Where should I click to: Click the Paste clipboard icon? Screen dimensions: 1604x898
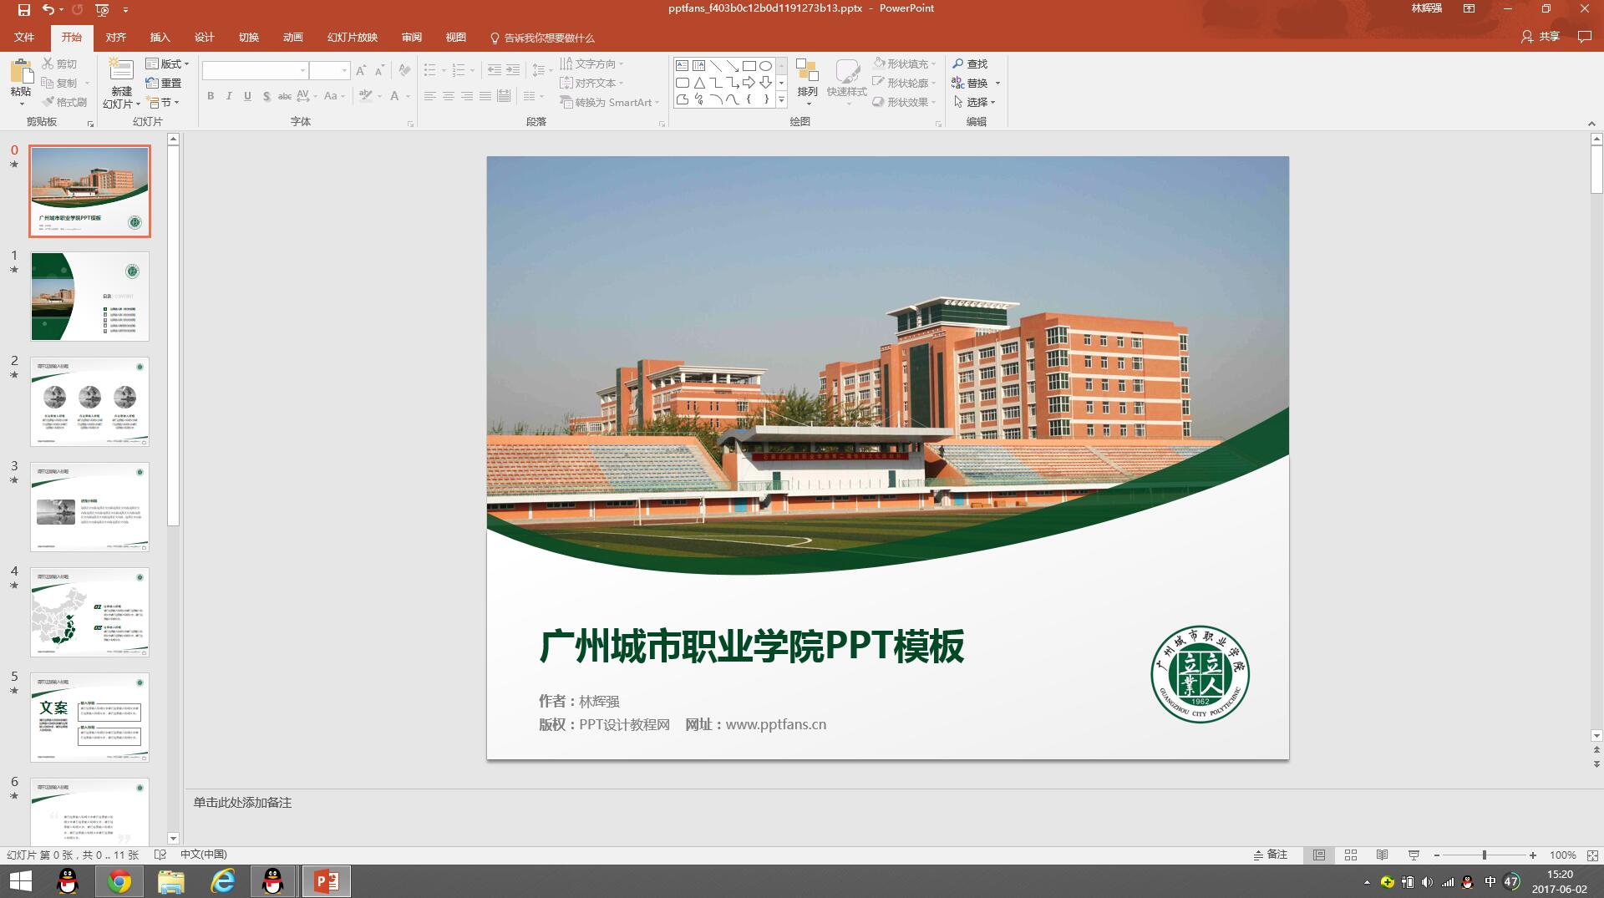(21, 74)
